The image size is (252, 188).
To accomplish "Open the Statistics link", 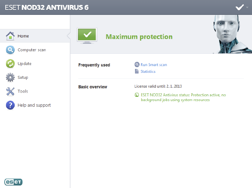I will 148,71.
